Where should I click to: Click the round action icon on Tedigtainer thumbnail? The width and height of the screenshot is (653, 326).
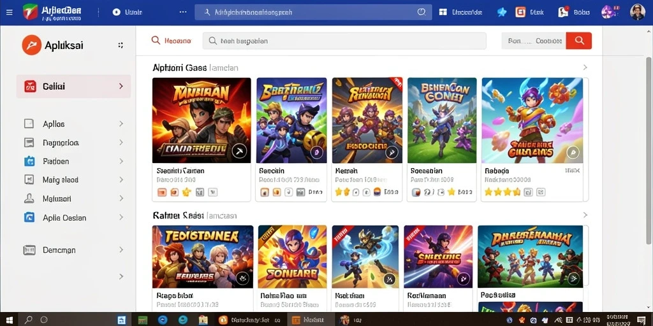click(242, 278)
